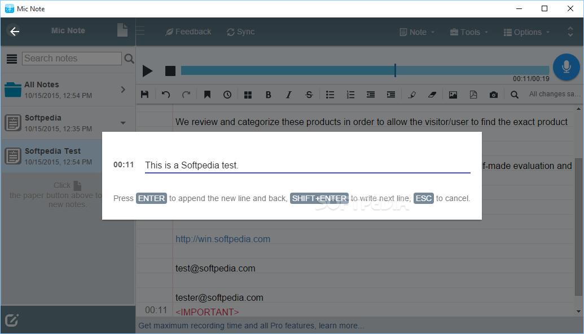This screenshot has height=334, width=584.
Task: Increase indent of the line
Action: [390, 95]
